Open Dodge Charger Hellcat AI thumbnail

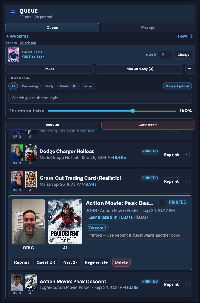(31, 152)
